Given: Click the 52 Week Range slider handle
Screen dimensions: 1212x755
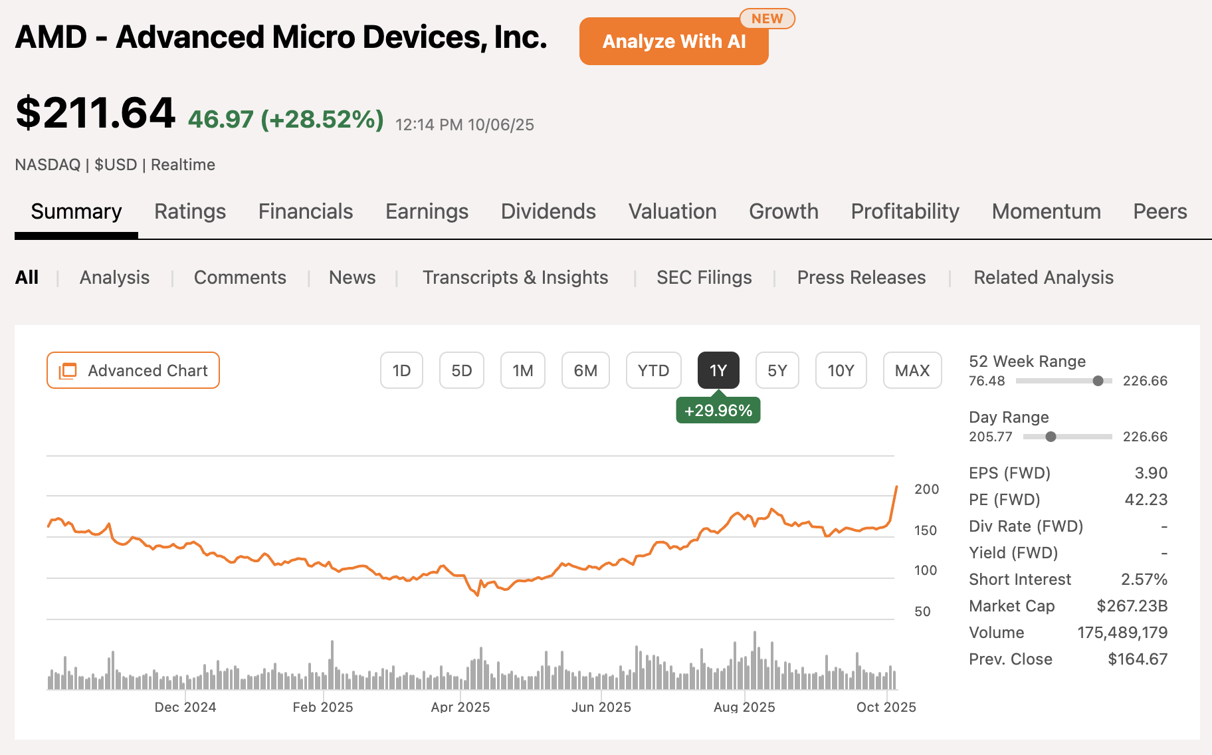Looking at the screenshot, I should [1098, 381].
